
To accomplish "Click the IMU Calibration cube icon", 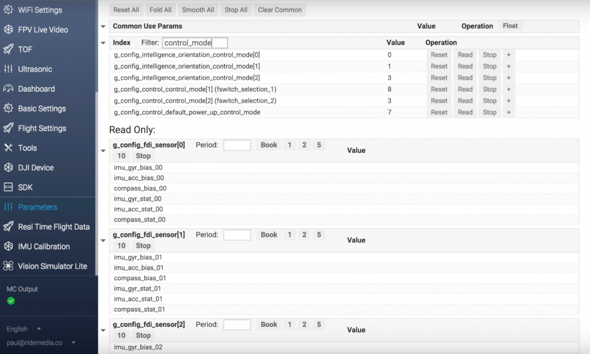I will pyautogui.click(x=8, y=246).
